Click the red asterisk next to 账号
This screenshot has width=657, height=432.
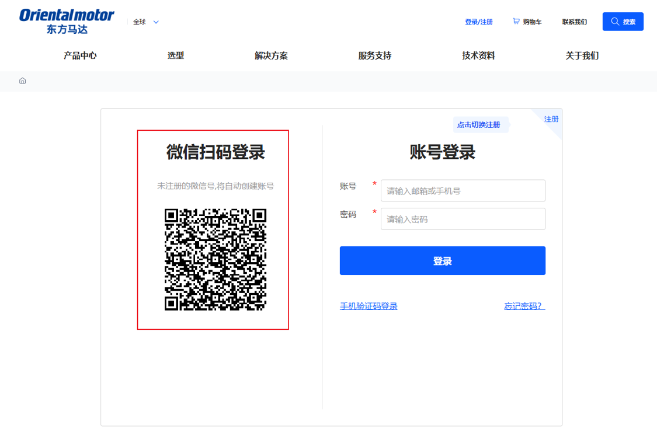coord(374,184)
